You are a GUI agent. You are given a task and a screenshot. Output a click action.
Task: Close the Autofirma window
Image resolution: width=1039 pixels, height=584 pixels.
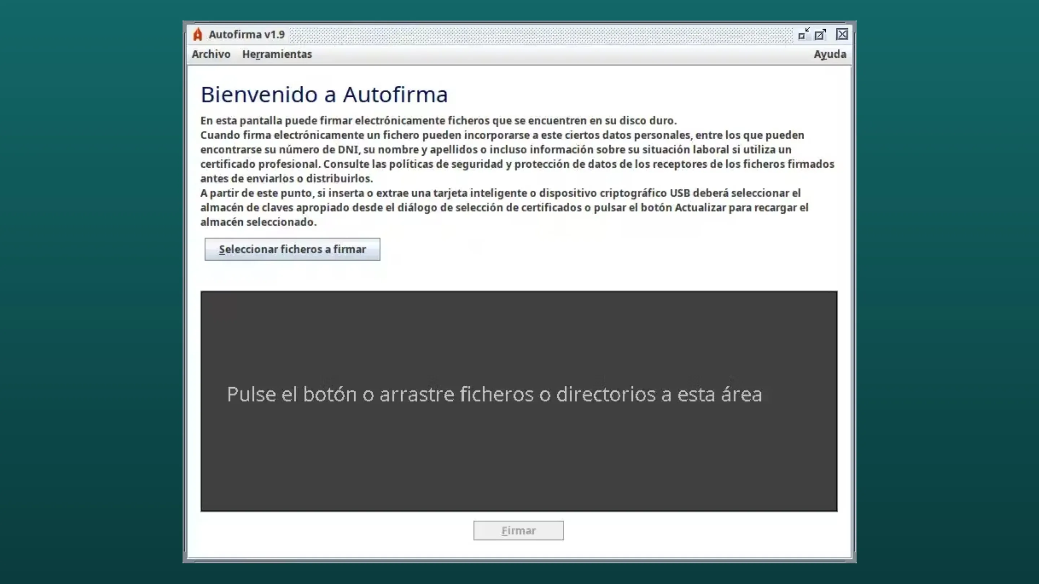point(842,34)
